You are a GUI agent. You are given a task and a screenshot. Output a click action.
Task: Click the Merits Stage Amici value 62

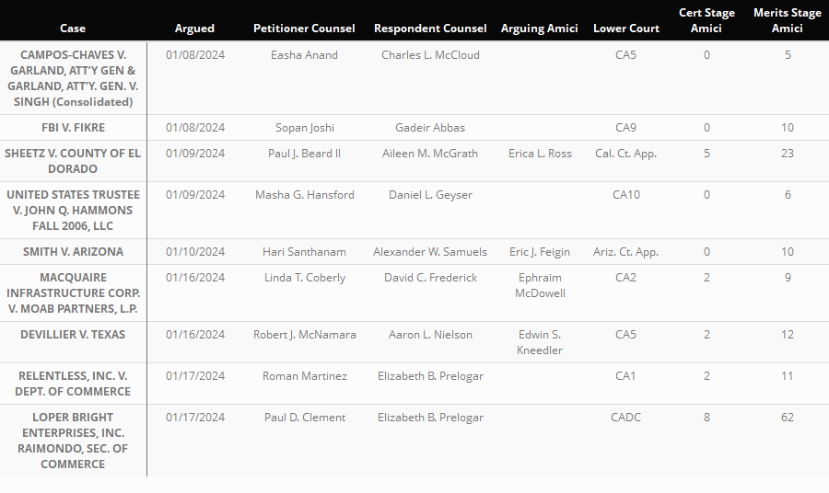point(788,418)
